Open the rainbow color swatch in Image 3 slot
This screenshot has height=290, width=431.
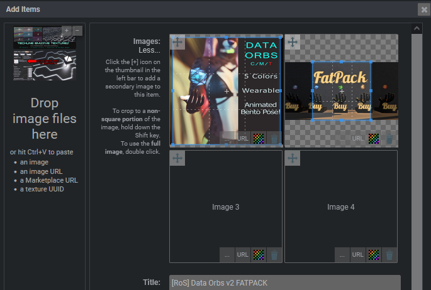point(258,255)
